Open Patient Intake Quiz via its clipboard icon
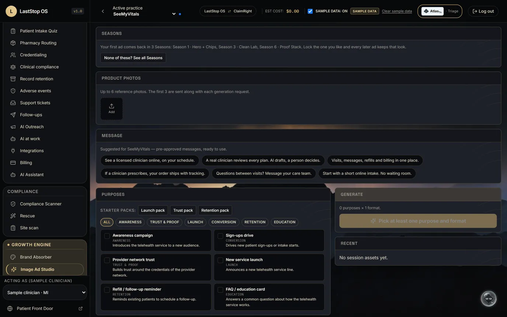The height and width of the screenshot is (317, 507). tap(13, 31)
